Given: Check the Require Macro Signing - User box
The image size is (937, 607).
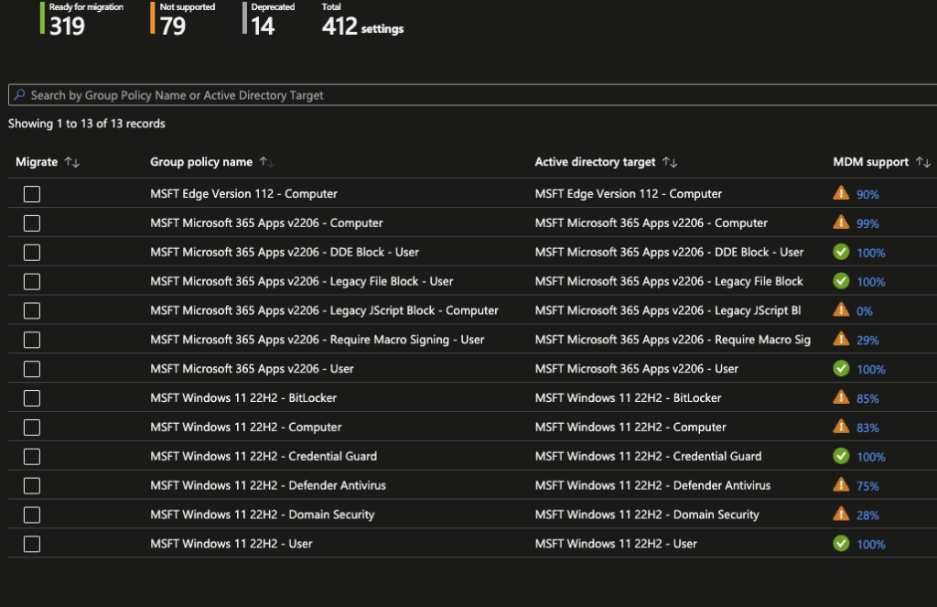Looking at the screenshot, I should 32,340.
